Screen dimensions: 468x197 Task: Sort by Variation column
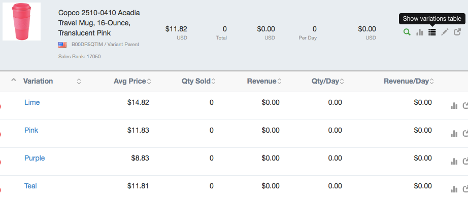pyautogui.click(x=79, y=81)
